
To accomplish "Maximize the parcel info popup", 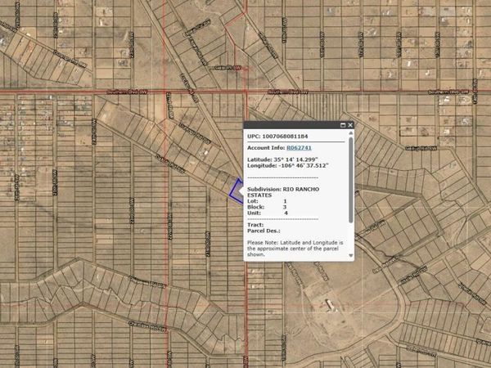I will pyautogui.click(x=343, y=125).
